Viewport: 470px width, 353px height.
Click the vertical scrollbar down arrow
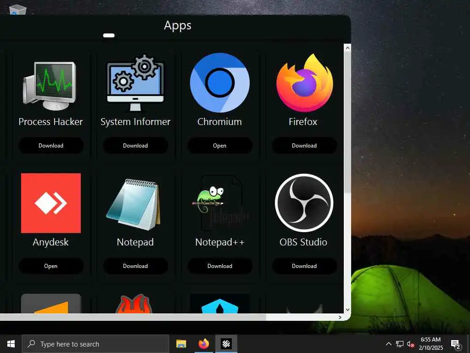point(347,309)
